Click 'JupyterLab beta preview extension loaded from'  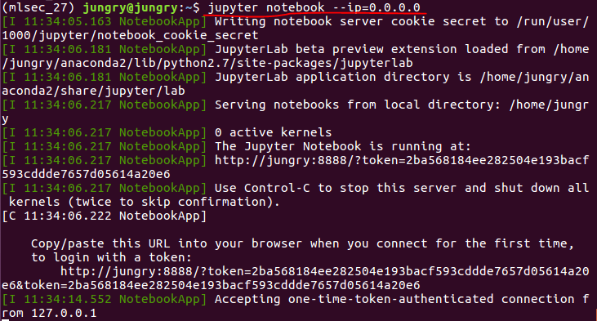click(x=381, y=49)
